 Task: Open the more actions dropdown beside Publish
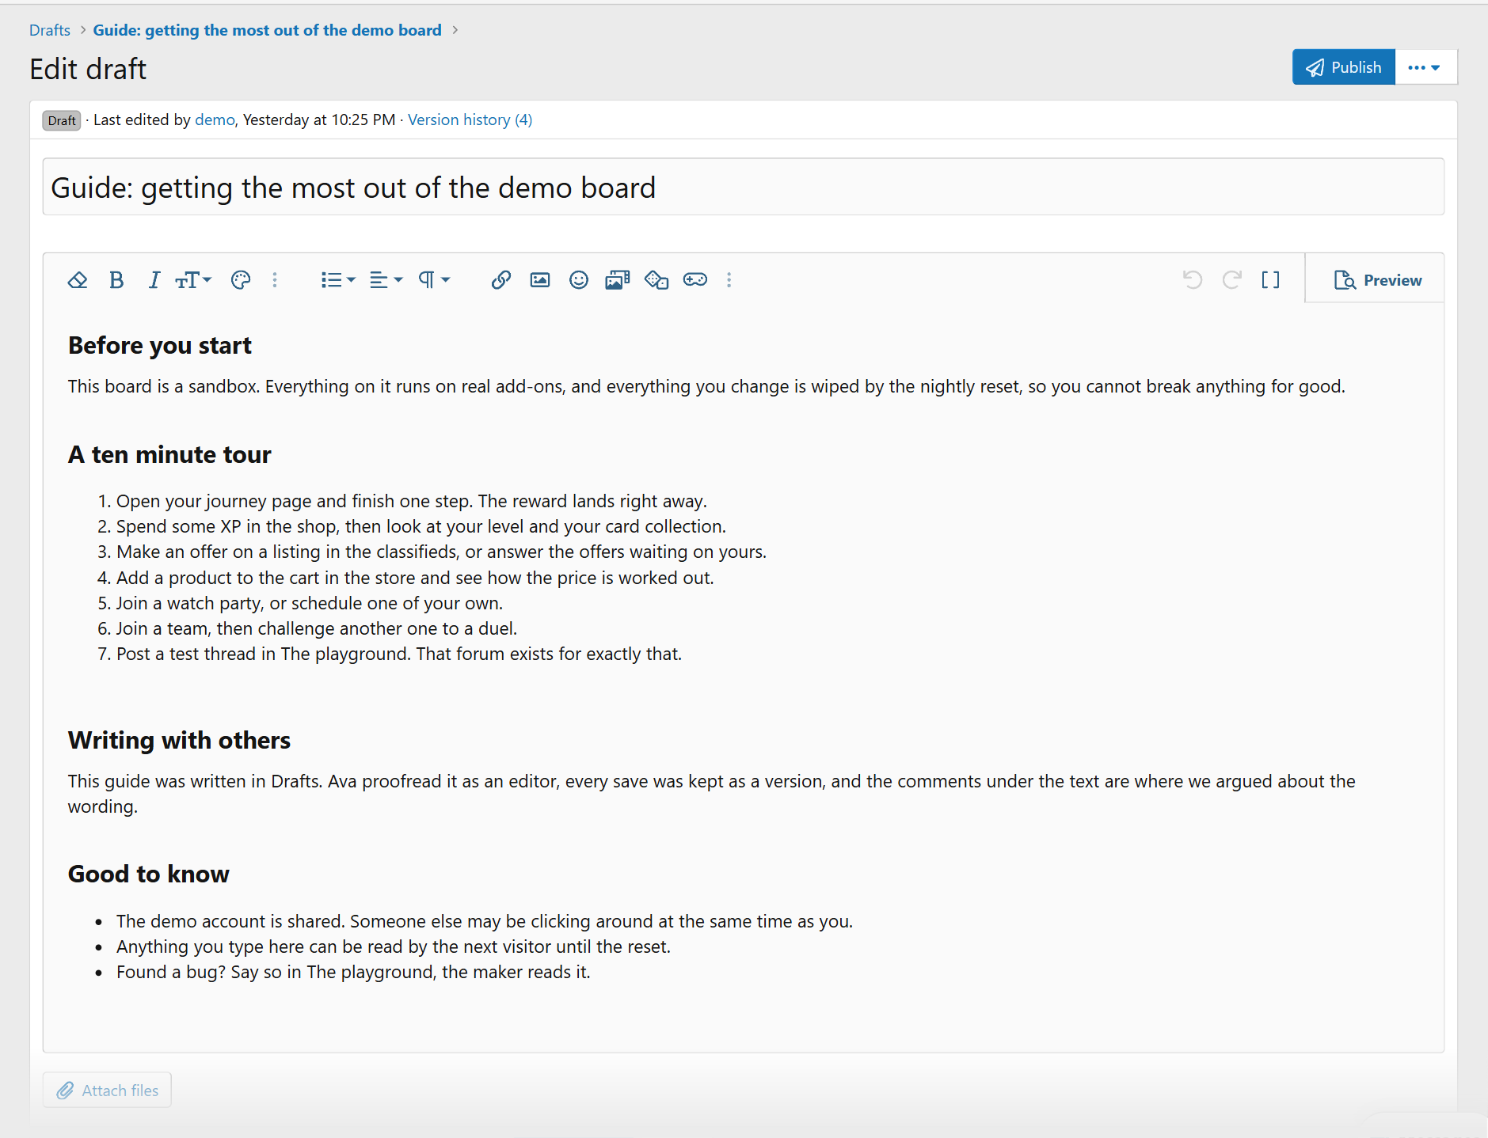coord(1425,67)
